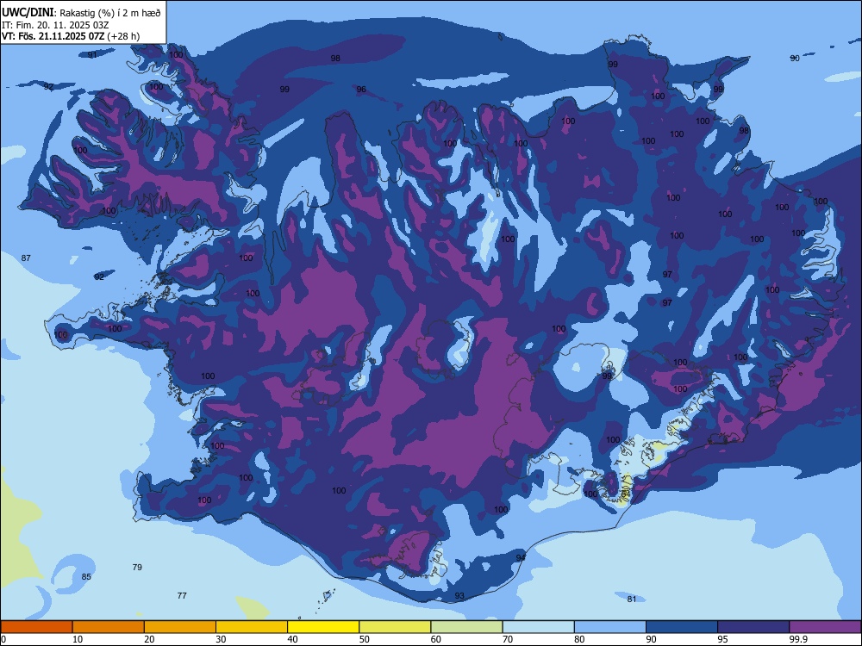Viewport: 862px width, 646px height.
Task: Click the 40-50 bright yellow legend swatch
Action: pyautogui.click(x=323, y=627)
